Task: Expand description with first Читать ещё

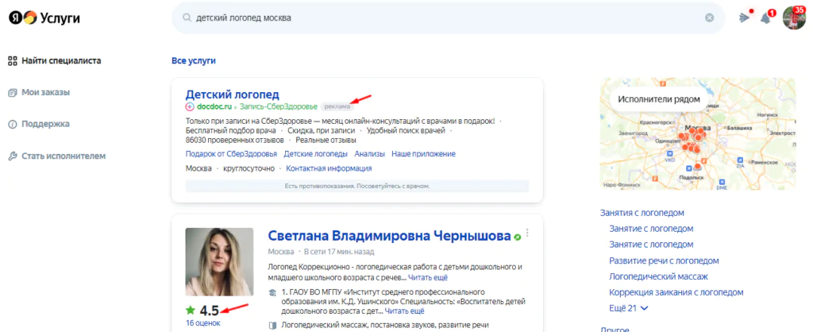Action: point(428,278)
